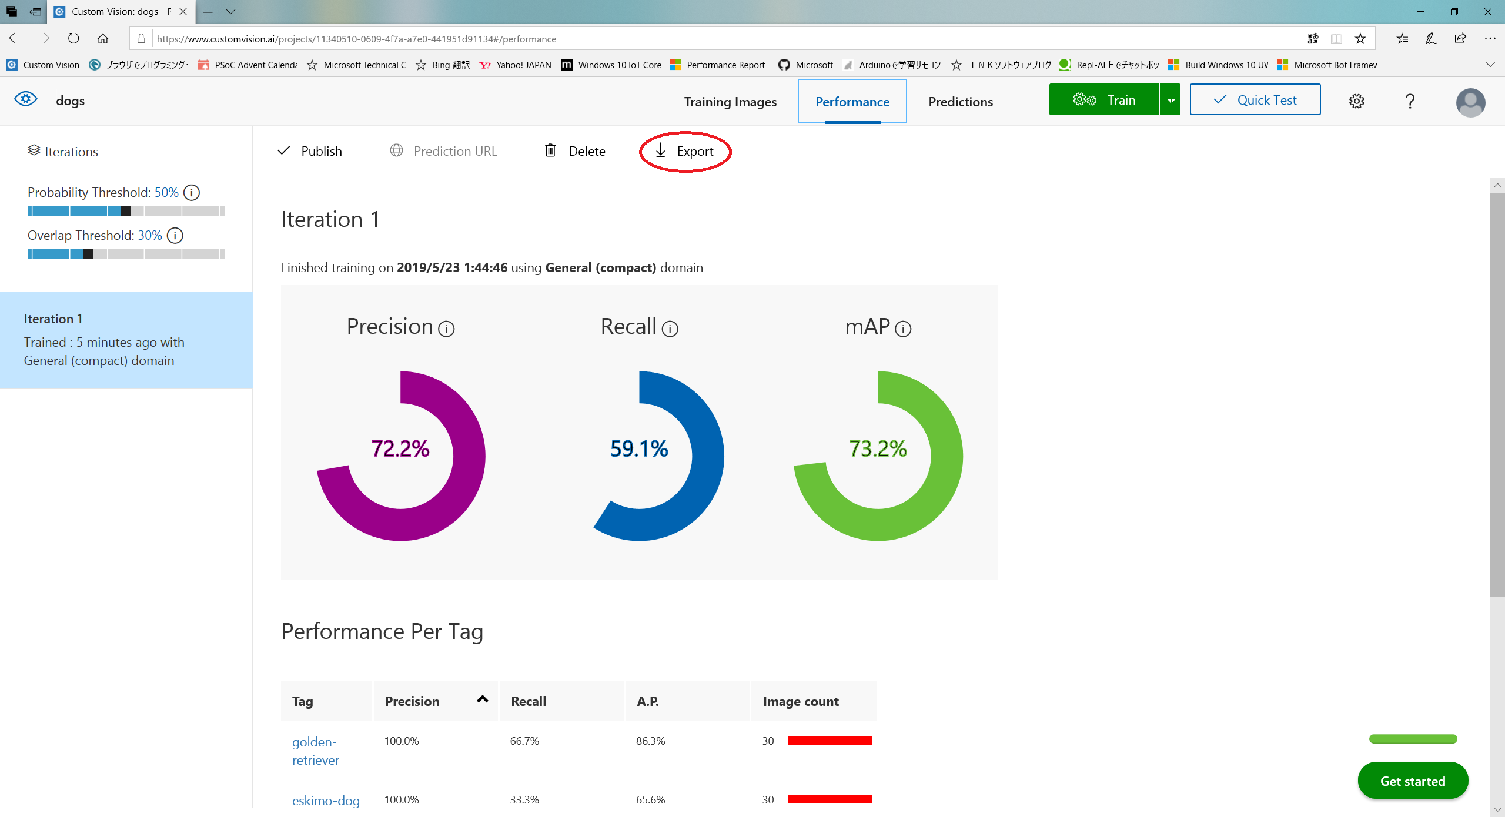
Task: Click the Iterations heading in sidebar
Action: [62, 152]
